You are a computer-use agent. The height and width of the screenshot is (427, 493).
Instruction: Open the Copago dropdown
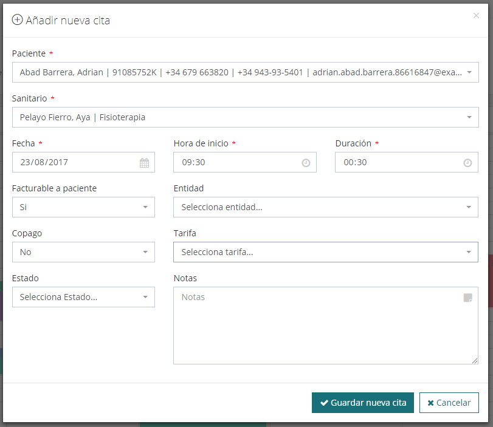[83, 252]
